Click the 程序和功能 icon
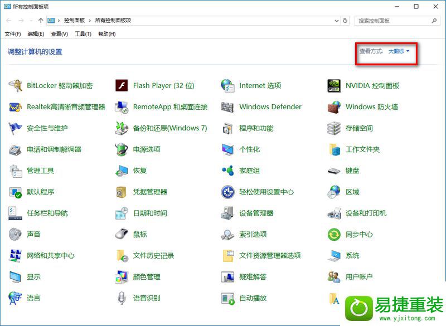The height and width of the screenshot is (326, 446). 227,129
